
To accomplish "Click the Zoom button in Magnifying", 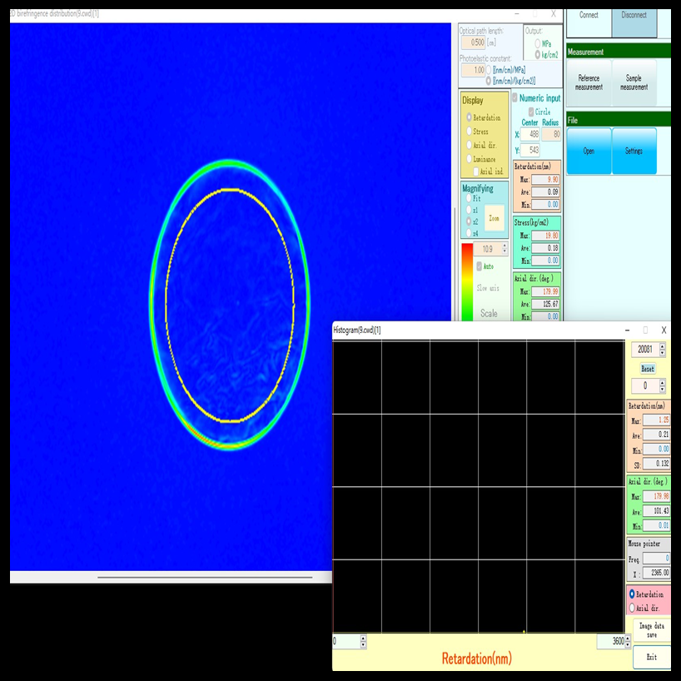I will 495,217.
